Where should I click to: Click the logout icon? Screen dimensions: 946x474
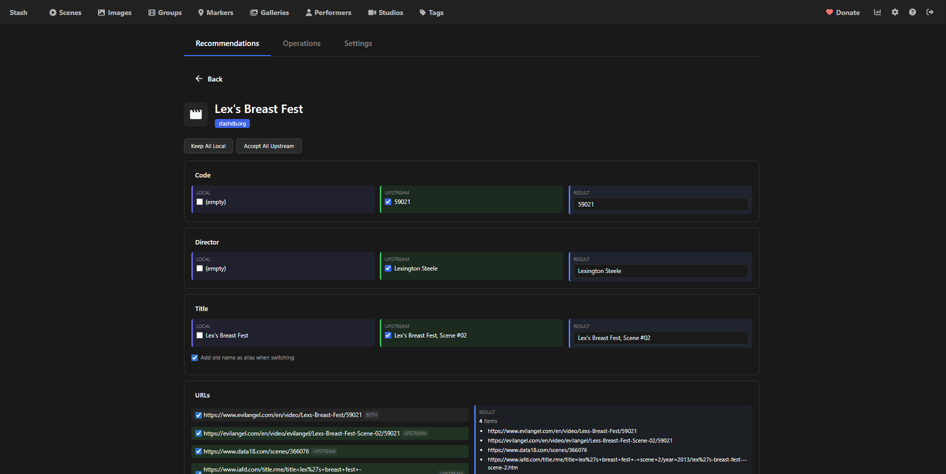point(930,12)
